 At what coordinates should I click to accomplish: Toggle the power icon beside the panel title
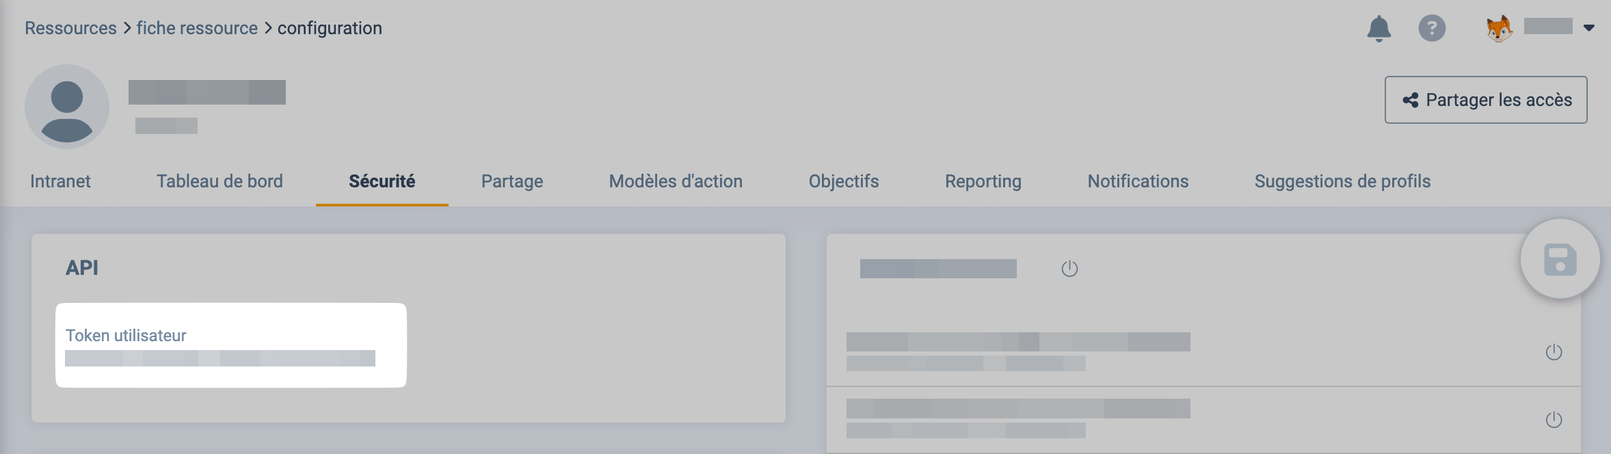point(1069,269)
